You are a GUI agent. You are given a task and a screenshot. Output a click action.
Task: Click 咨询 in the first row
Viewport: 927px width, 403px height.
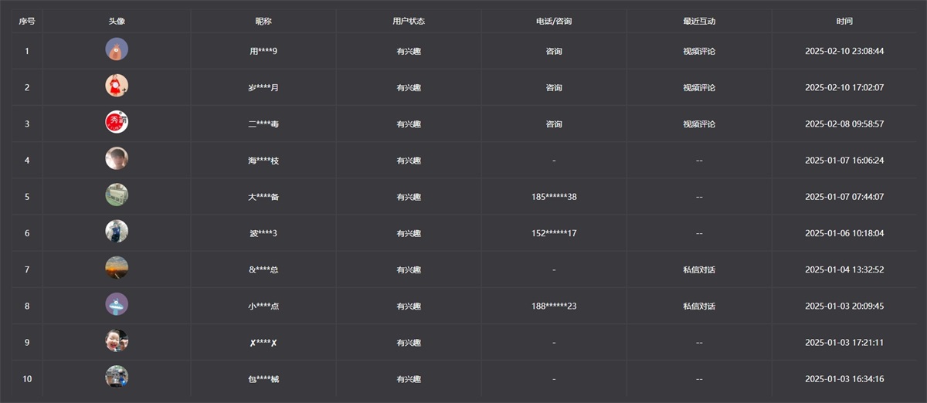coord(554,52)
